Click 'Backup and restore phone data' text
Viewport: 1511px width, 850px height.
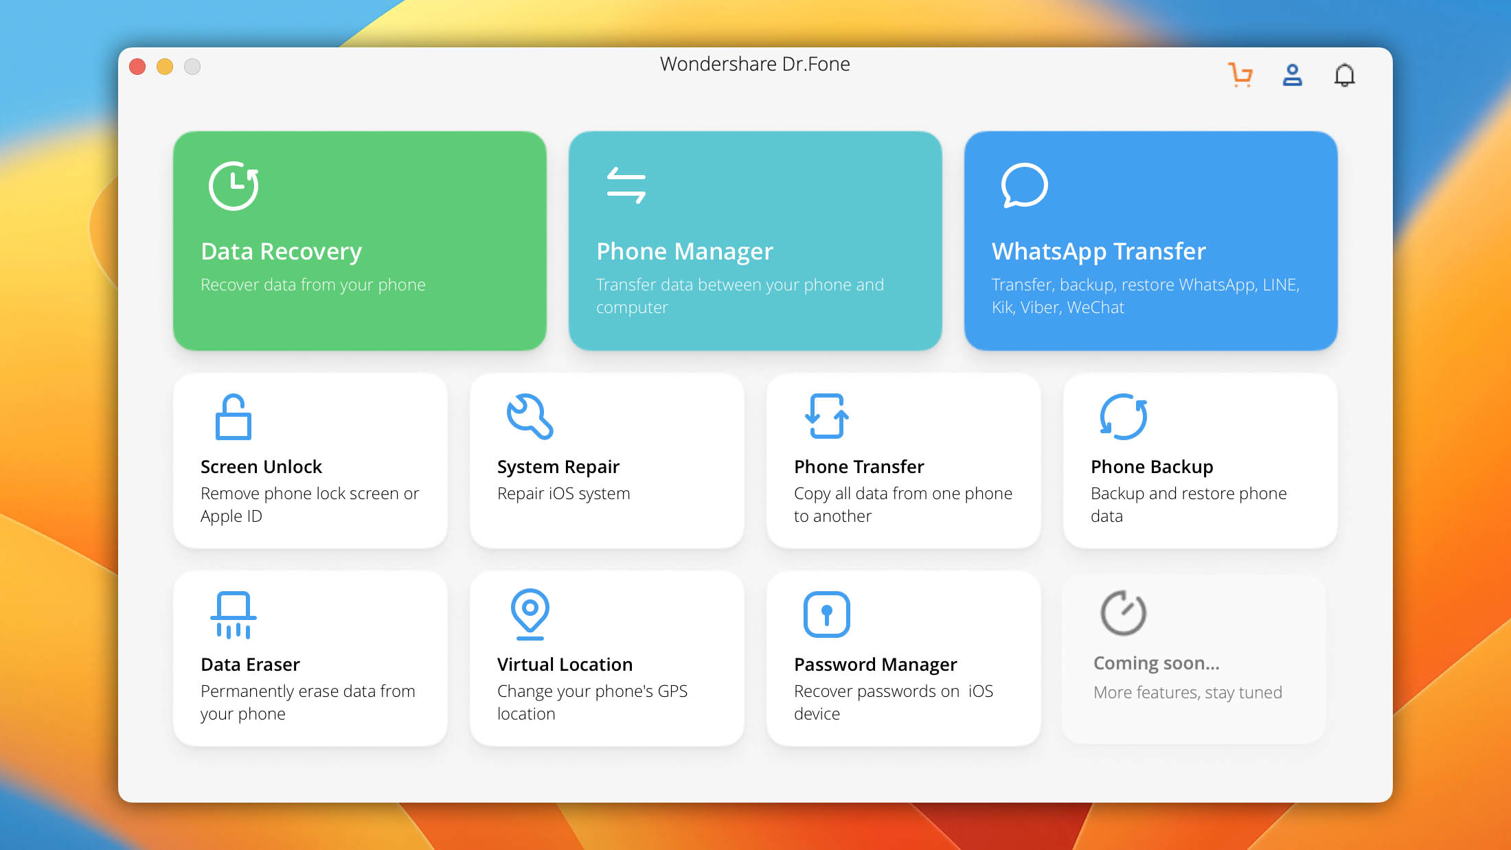click(x=1188, y=505)
